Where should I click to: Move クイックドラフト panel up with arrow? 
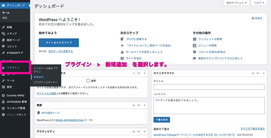point(253,73)
